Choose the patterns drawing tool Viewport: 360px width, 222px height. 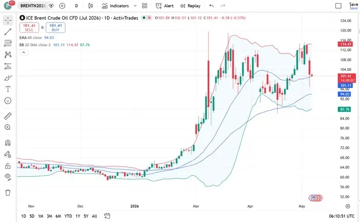click(x=8, y=55)
